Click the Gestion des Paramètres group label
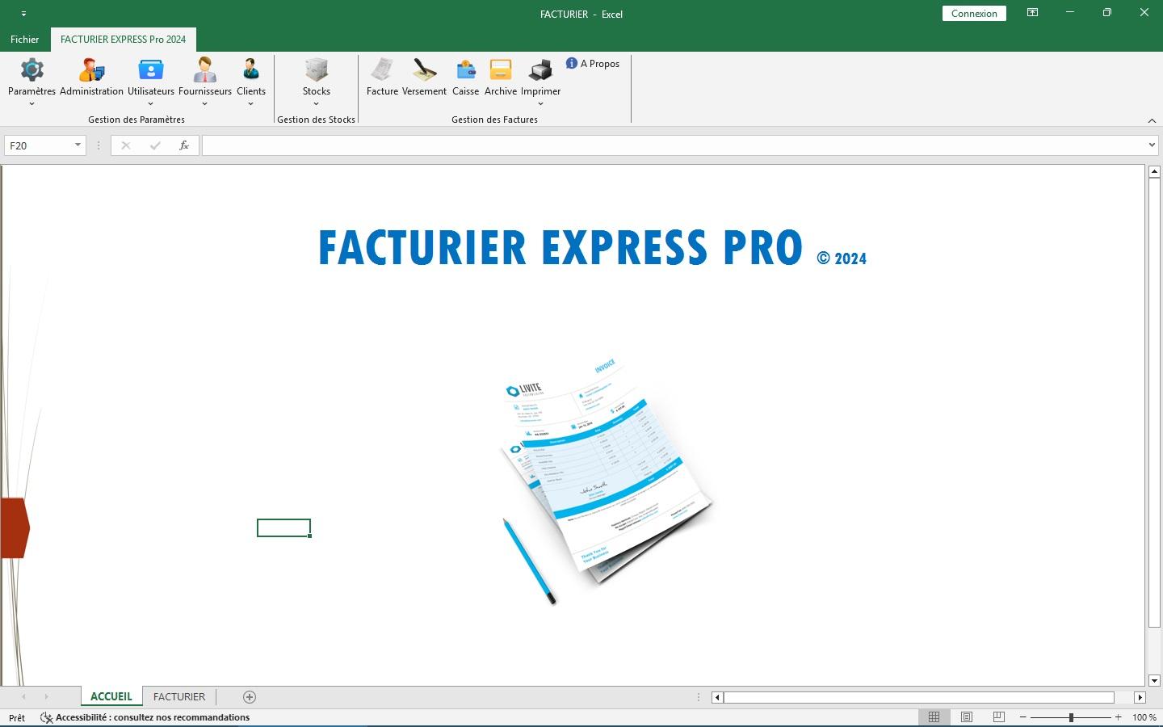 136,120
